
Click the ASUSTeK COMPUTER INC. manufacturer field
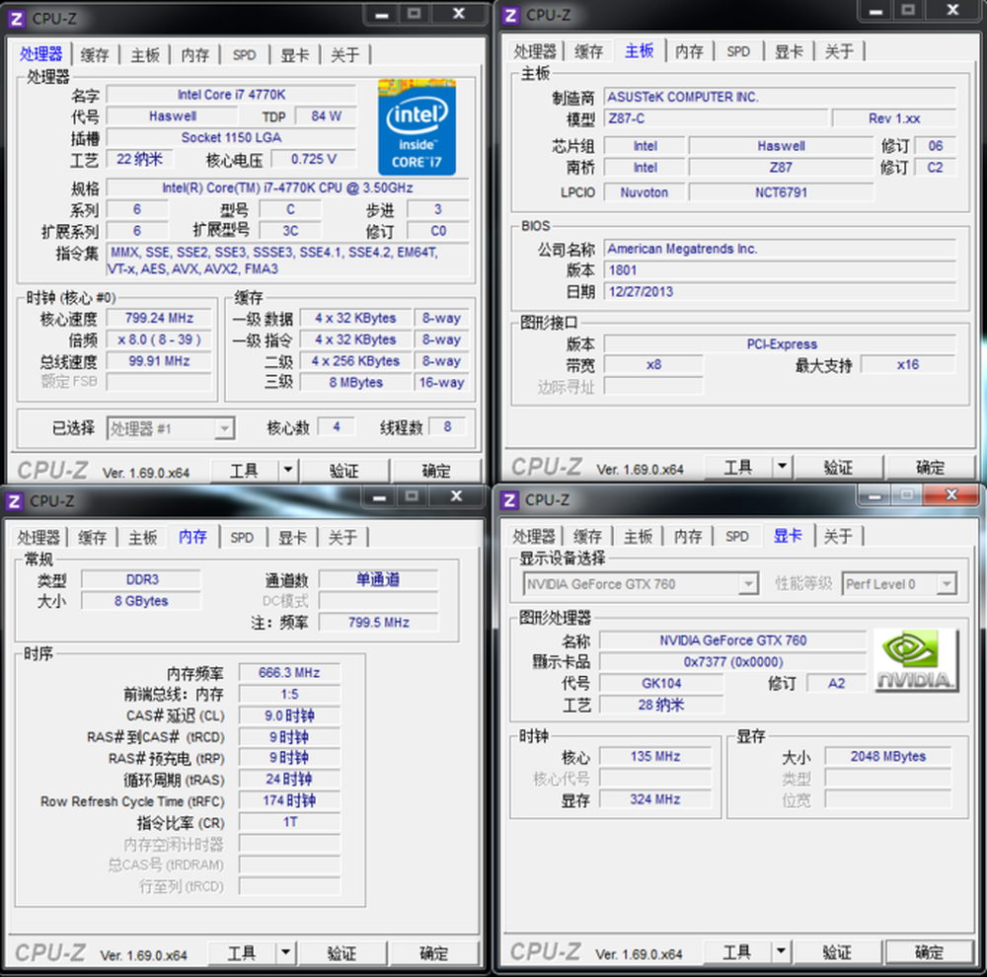[780, 97]
